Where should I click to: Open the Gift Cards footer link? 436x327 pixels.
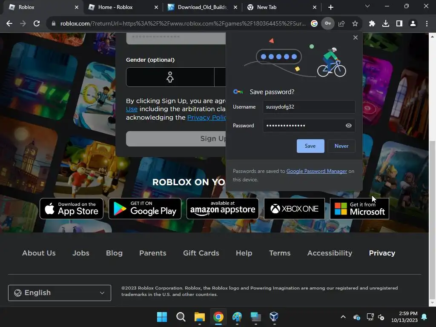pos(201,253)
